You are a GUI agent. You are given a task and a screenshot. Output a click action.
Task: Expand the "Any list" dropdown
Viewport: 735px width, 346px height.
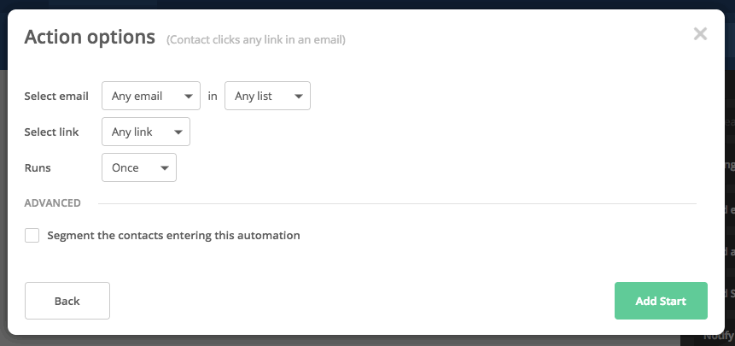tap(267, 96)
